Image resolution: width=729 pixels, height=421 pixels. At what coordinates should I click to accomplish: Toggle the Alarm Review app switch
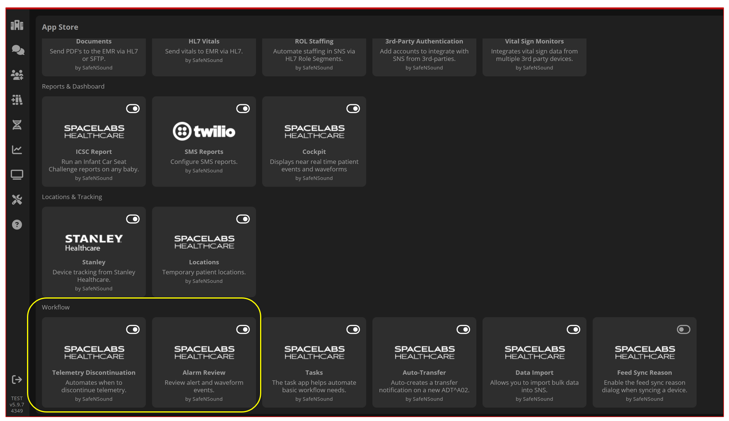(243, 329)
